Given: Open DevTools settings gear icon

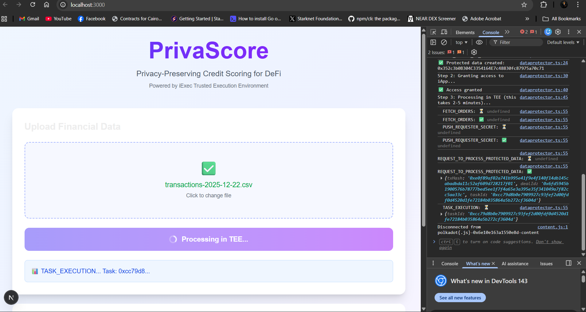Looking at the screenshot, I should 558,32.
